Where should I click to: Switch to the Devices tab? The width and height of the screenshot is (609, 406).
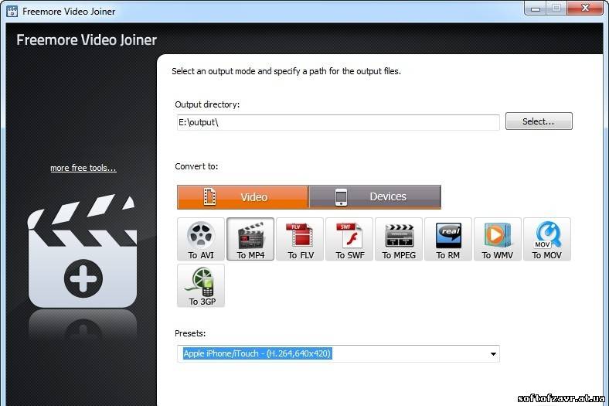point(375,197)
